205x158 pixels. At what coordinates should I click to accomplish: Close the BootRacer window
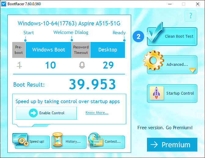pos(198,4)
